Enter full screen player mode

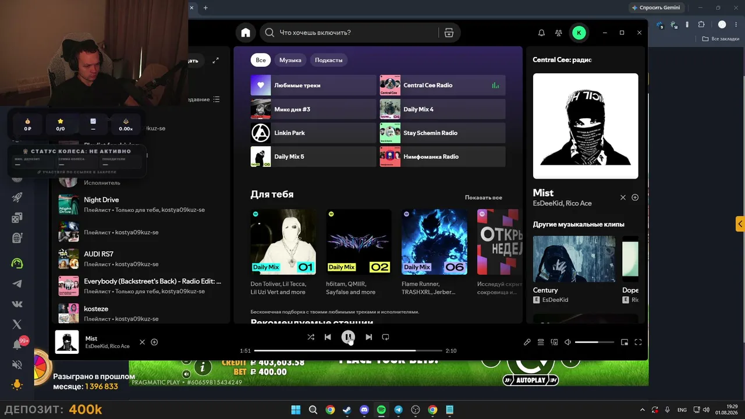click(638, 342)
